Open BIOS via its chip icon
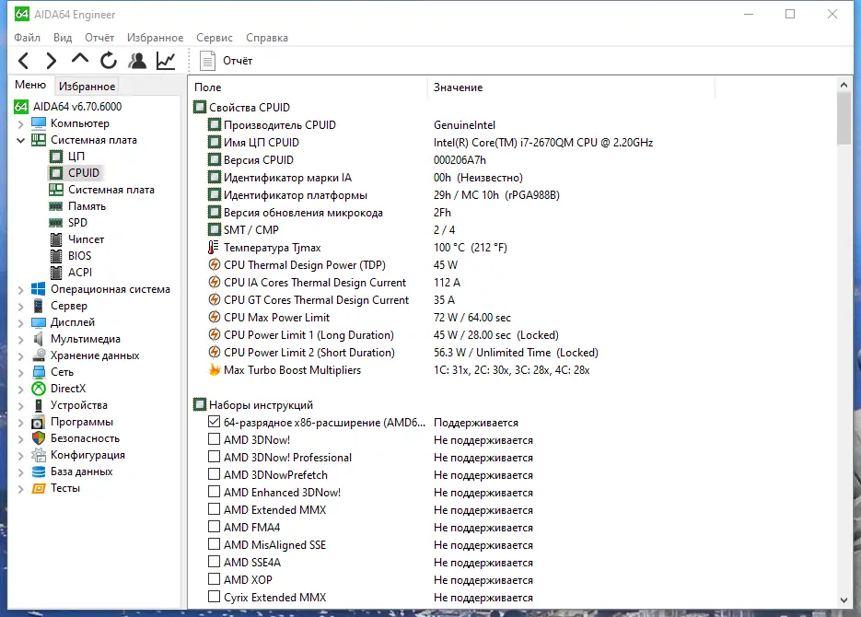This screenshot has width=861, height=617. click(57, 255)
